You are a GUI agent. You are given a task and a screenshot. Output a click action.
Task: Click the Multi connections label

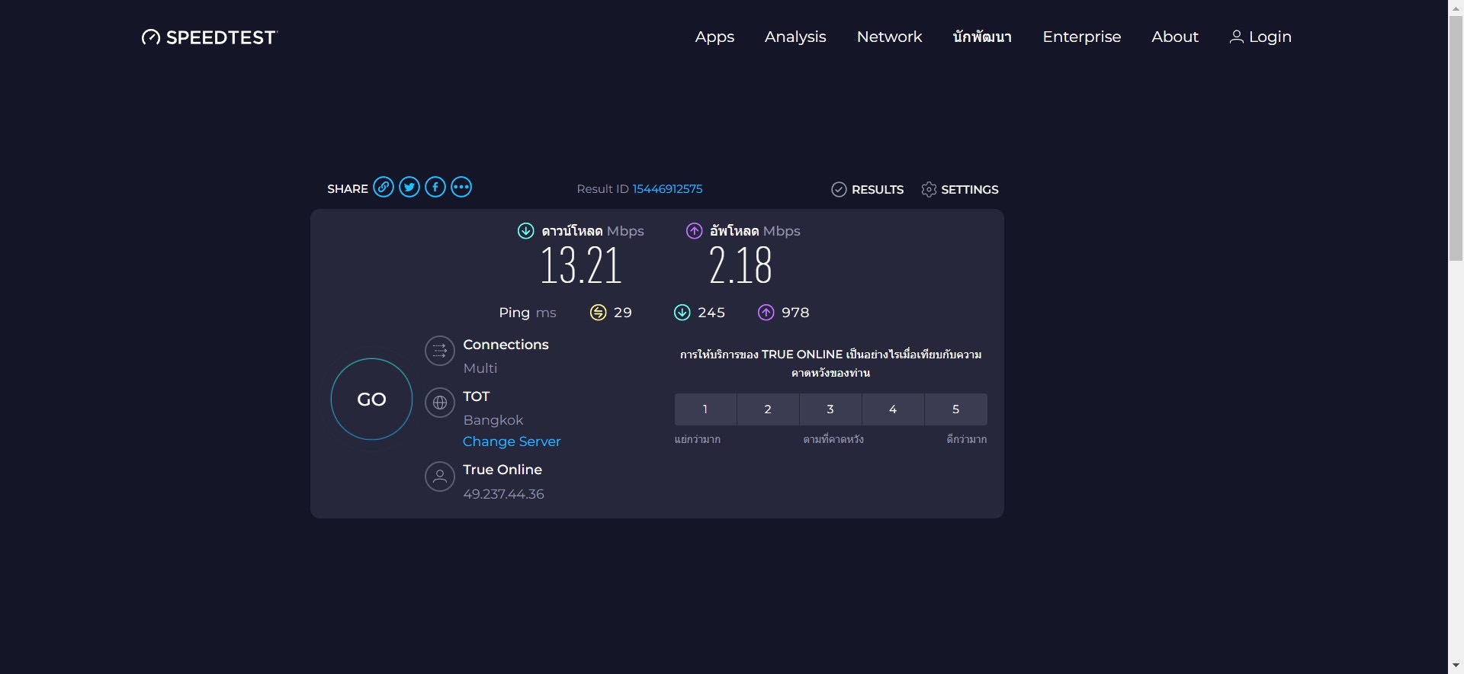coord(480,368)
